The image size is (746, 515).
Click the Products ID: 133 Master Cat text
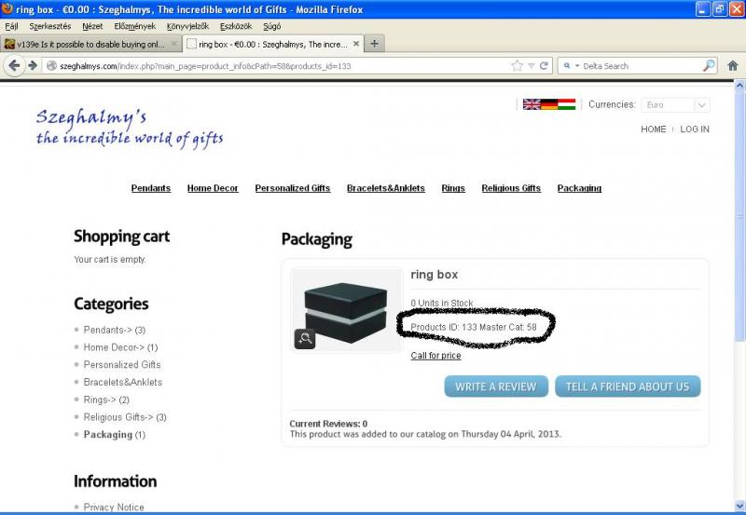click(x=474, y=327)
